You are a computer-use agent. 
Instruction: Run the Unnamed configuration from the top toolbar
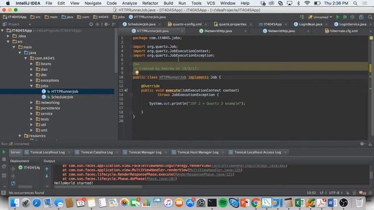338,17
